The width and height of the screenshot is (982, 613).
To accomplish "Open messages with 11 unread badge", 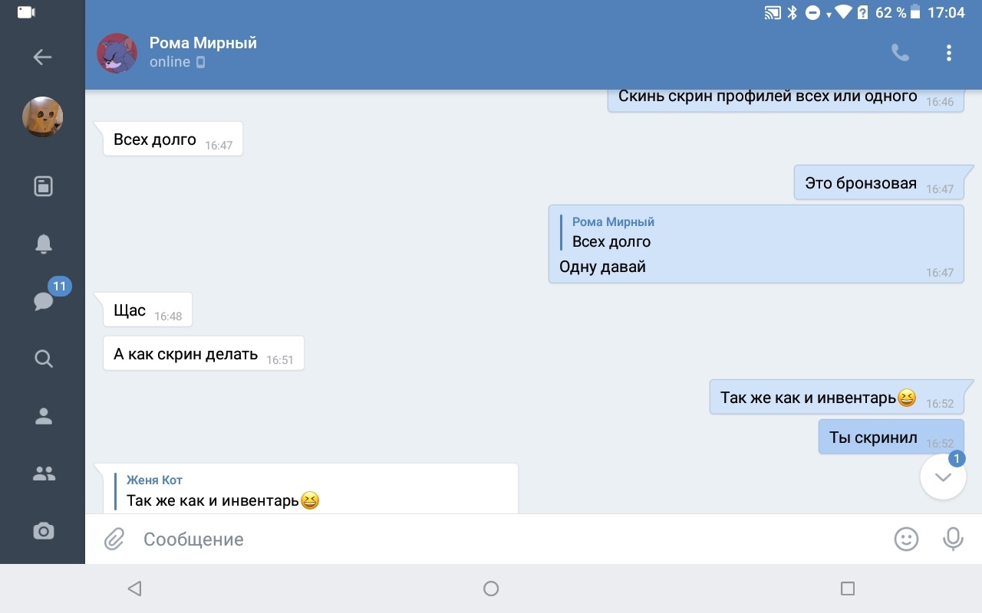I will (44, 301).
